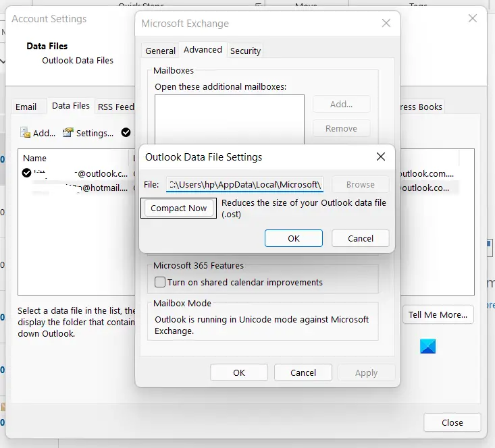Select the Advanced tab in Microsoft Exchange
495x448 pixels.
pyautogui.click(x=203, y=50)
